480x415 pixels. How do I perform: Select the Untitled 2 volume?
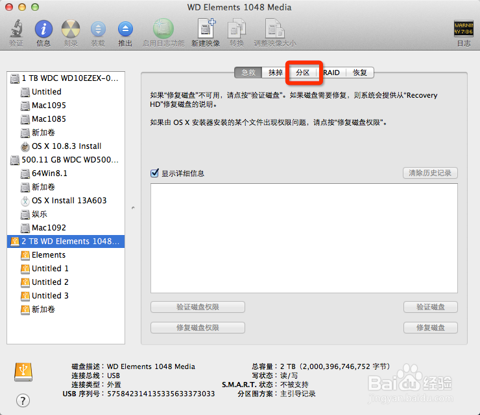[x=66, y=282]
